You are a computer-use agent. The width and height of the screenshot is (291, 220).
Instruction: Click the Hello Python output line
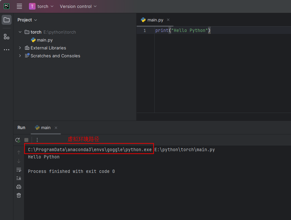(44, 157)
